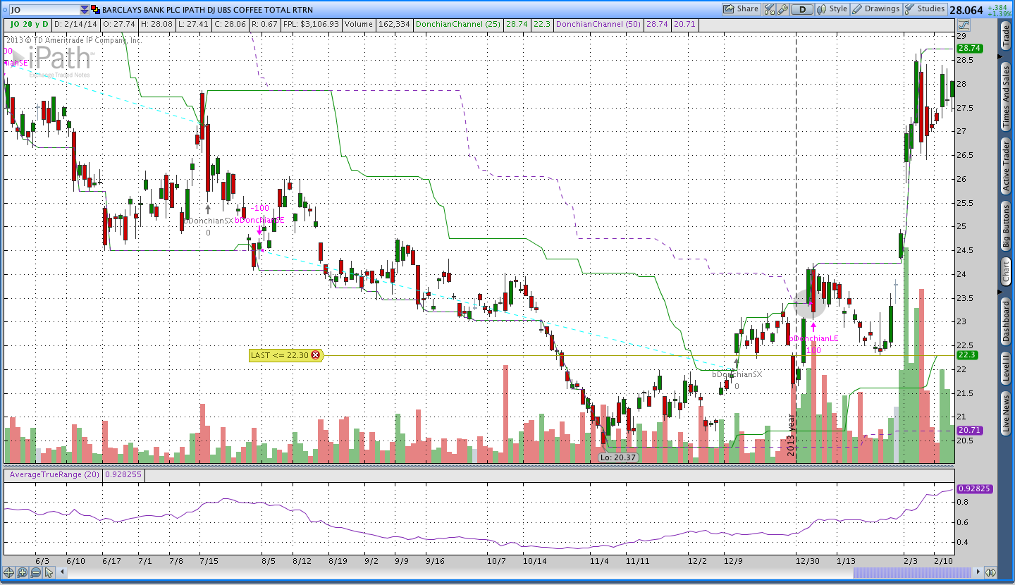Image resolution: width=1015 pixels, height=585 pixels.
Task: Click the yellow-green 22.3 price axis bubble
Action: tap(966, 355)
